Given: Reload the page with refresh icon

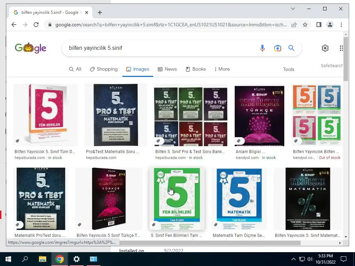Looking at the screenshot, I should 36,25.
